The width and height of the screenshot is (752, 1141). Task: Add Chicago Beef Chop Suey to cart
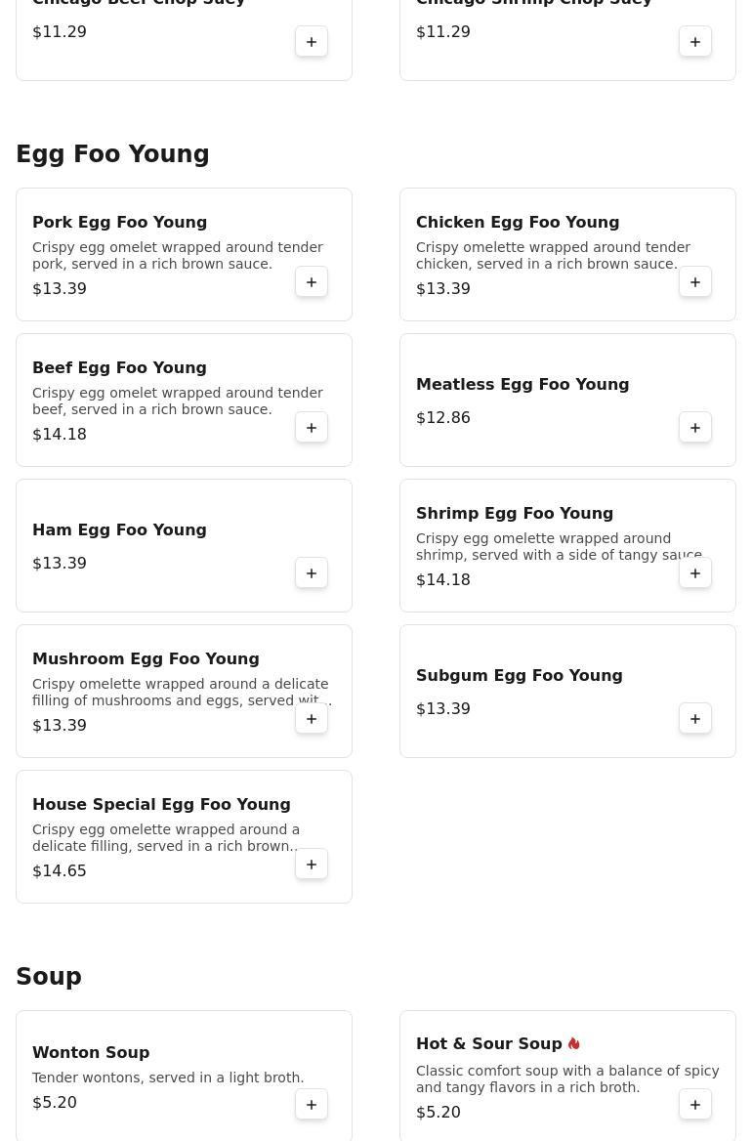pos(312,42)
